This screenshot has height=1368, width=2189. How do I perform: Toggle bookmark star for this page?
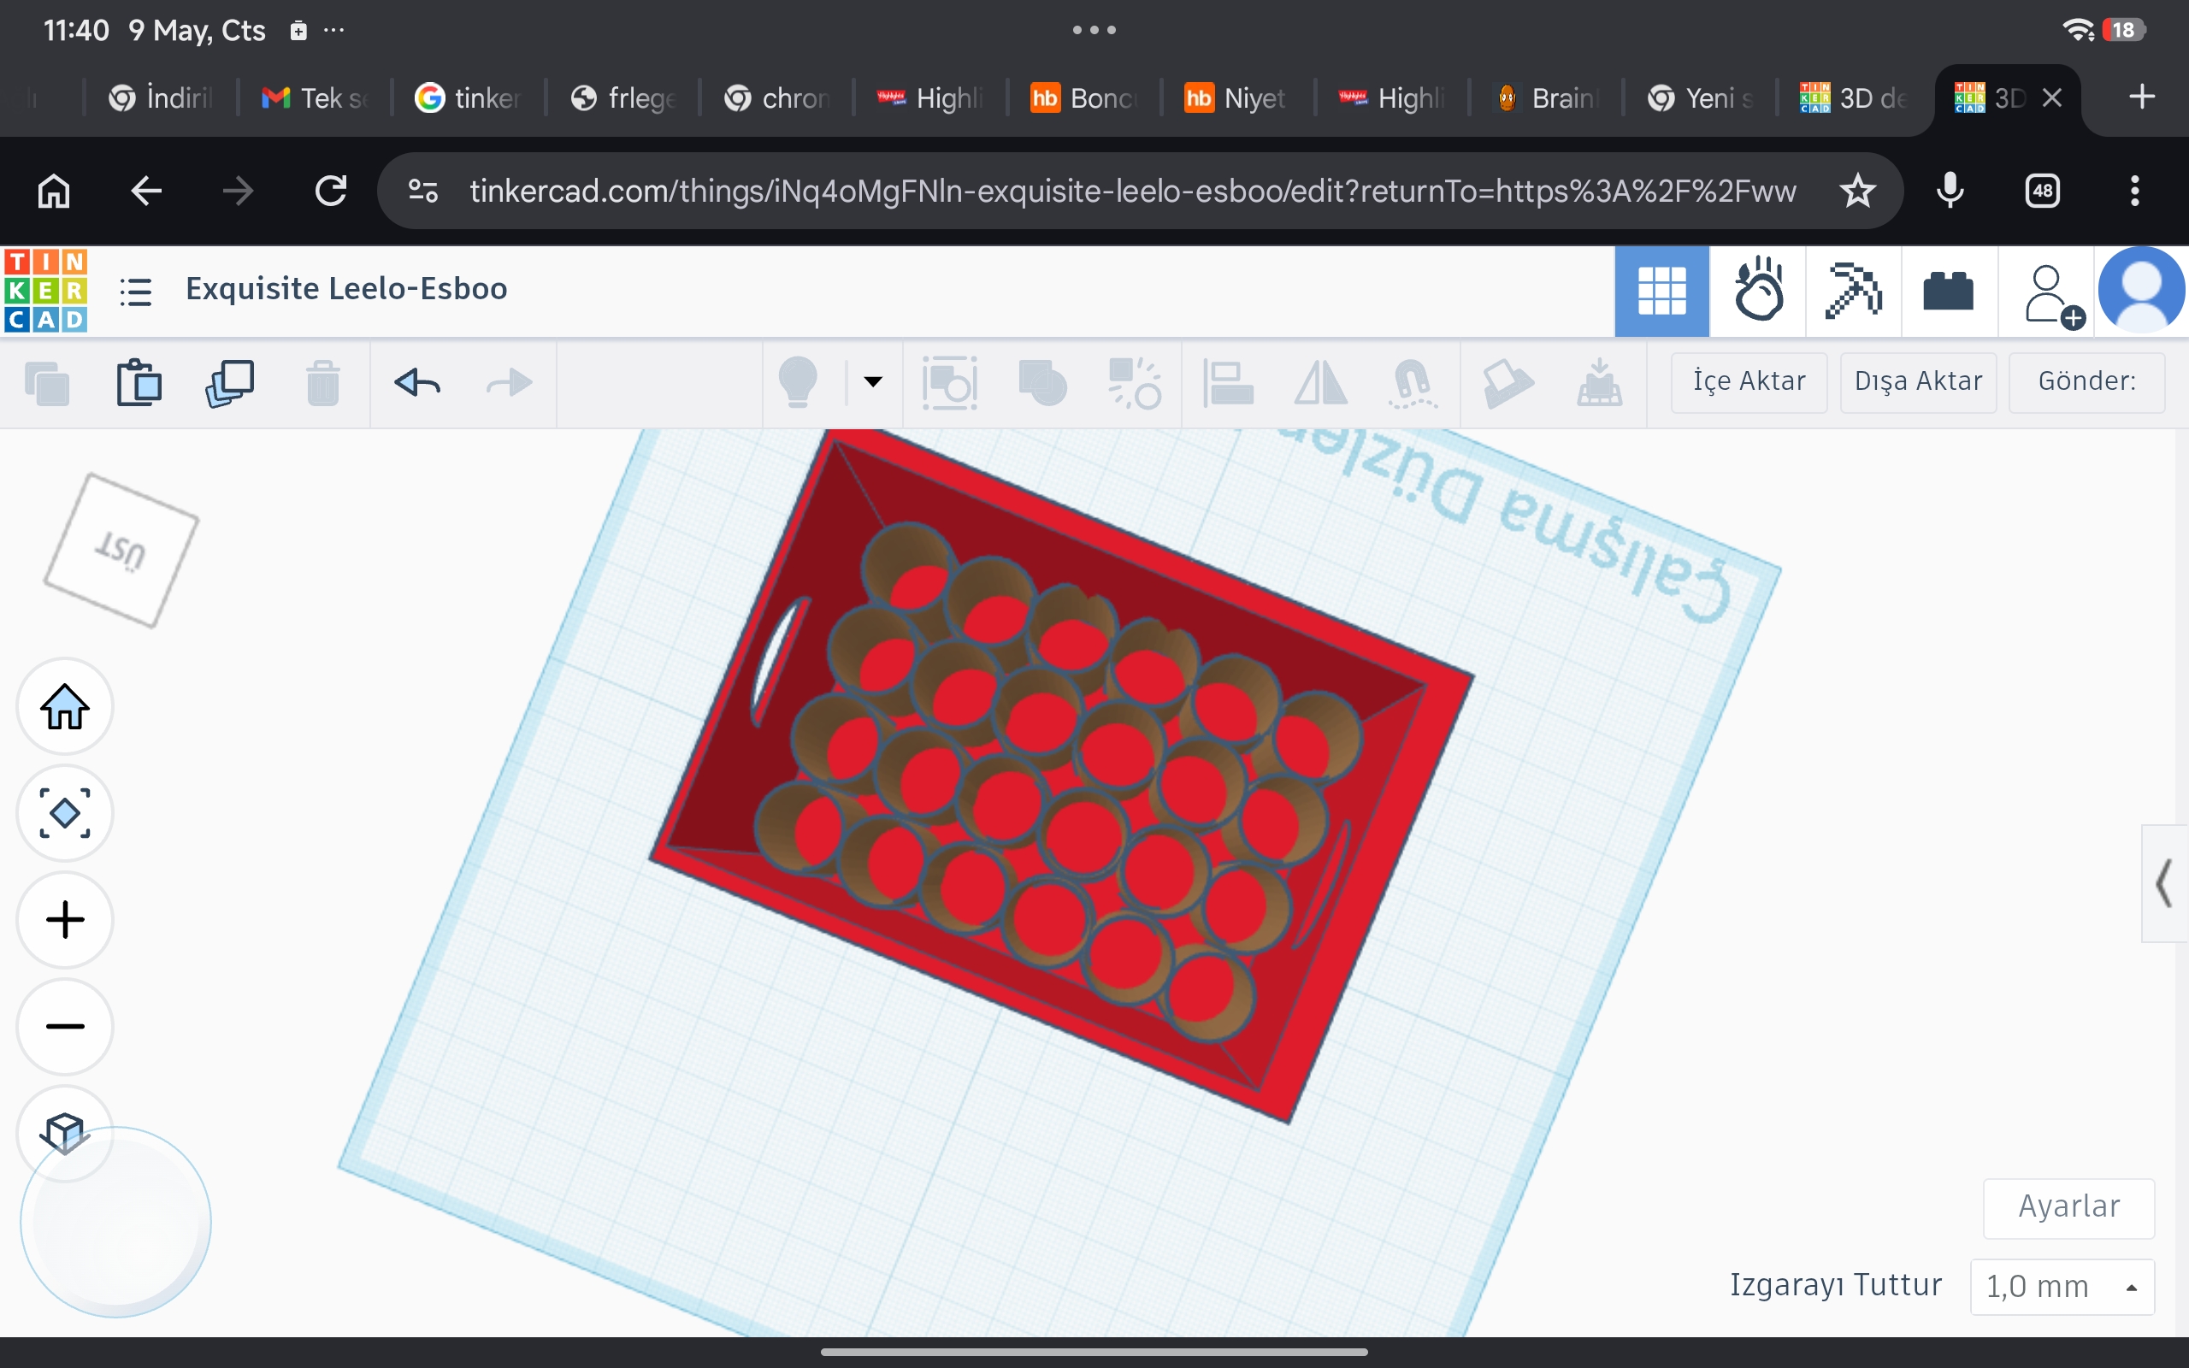[x=1857, y=191]
